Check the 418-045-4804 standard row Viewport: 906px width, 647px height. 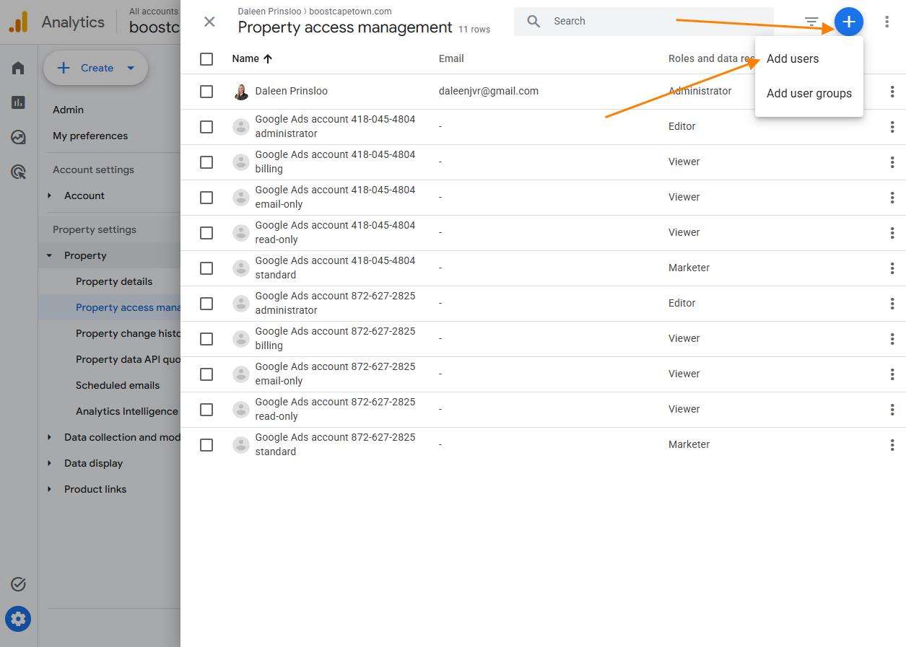[206, 268]
